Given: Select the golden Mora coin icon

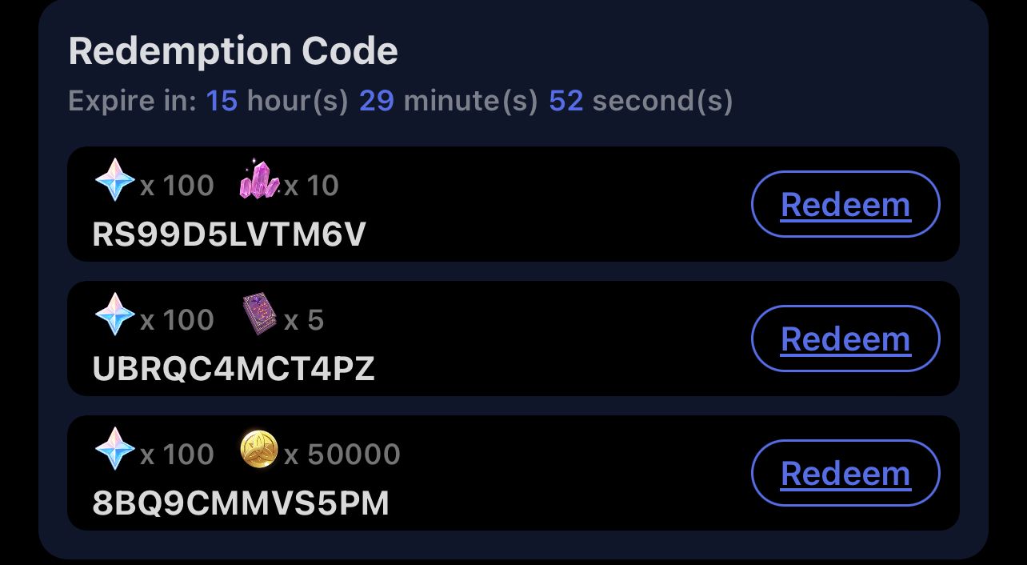Looking at the screenshot, I should [x=258, y=448].
